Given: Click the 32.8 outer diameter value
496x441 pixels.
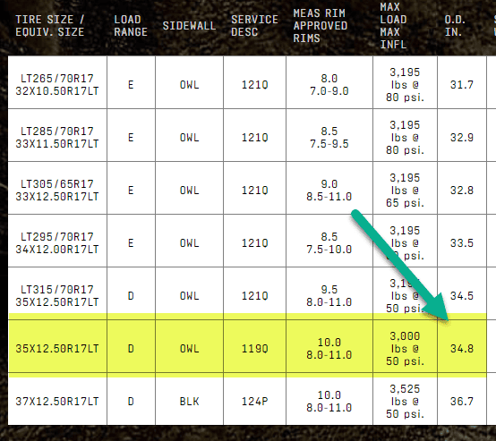Looking at the screenshot, I should click(x=462, y=191).
